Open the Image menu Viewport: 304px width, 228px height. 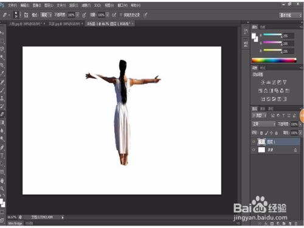coord(36,5)
